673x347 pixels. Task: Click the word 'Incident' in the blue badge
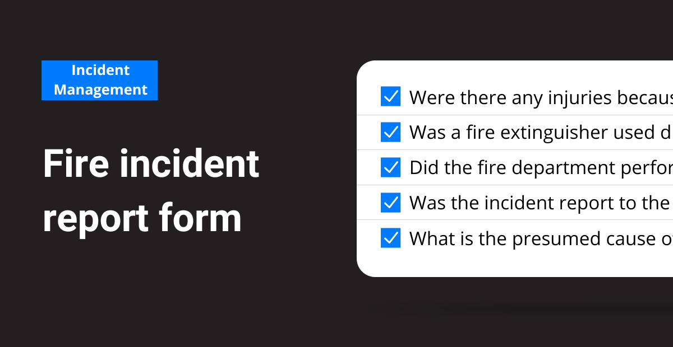pos(100,71)
